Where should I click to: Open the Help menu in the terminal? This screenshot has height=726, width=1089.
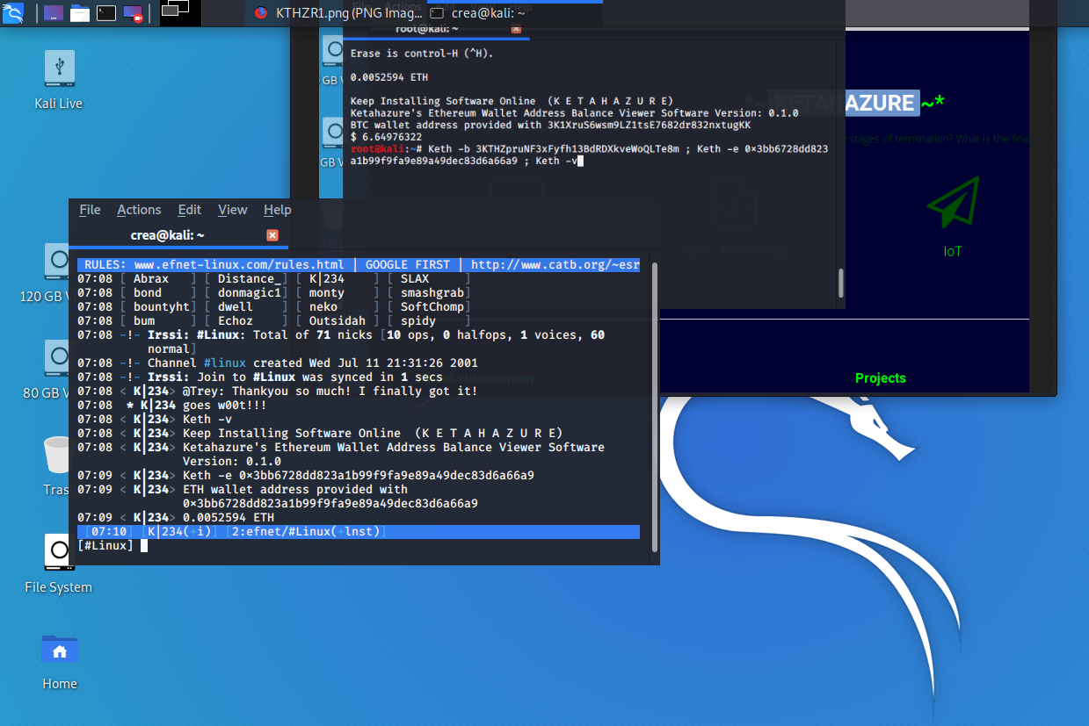pyautogui.click(x=278, y=210)
